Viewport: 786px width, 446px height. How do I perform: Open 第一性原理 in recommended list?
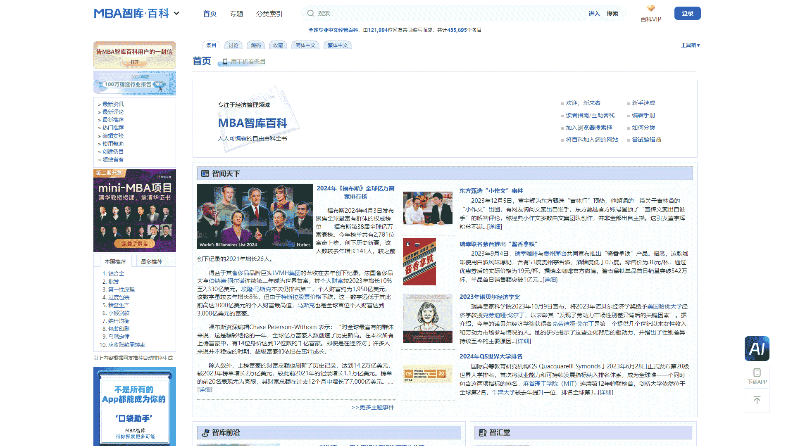121,289
